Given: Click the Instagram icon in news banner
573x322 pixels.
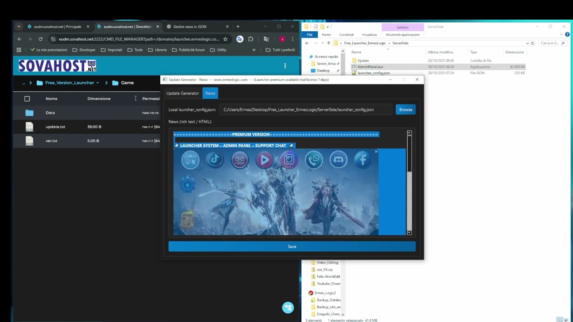Looking at the screenshot, I should 289,160.
